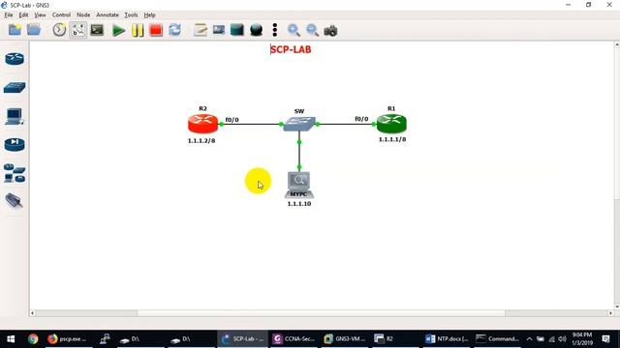Open the View menu

click(40, 15)
